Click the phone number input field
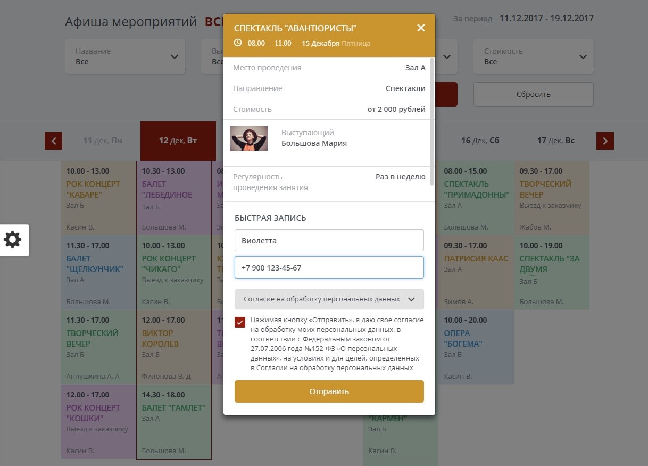This screenshot has width=648, height=466. (x=329, y=268)
